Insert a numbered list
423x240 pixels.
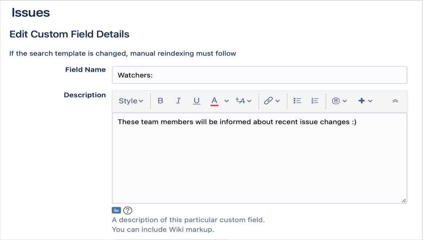[x=315, y=101]
